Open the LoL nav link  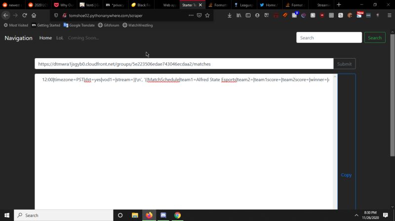tap(60, 38)
